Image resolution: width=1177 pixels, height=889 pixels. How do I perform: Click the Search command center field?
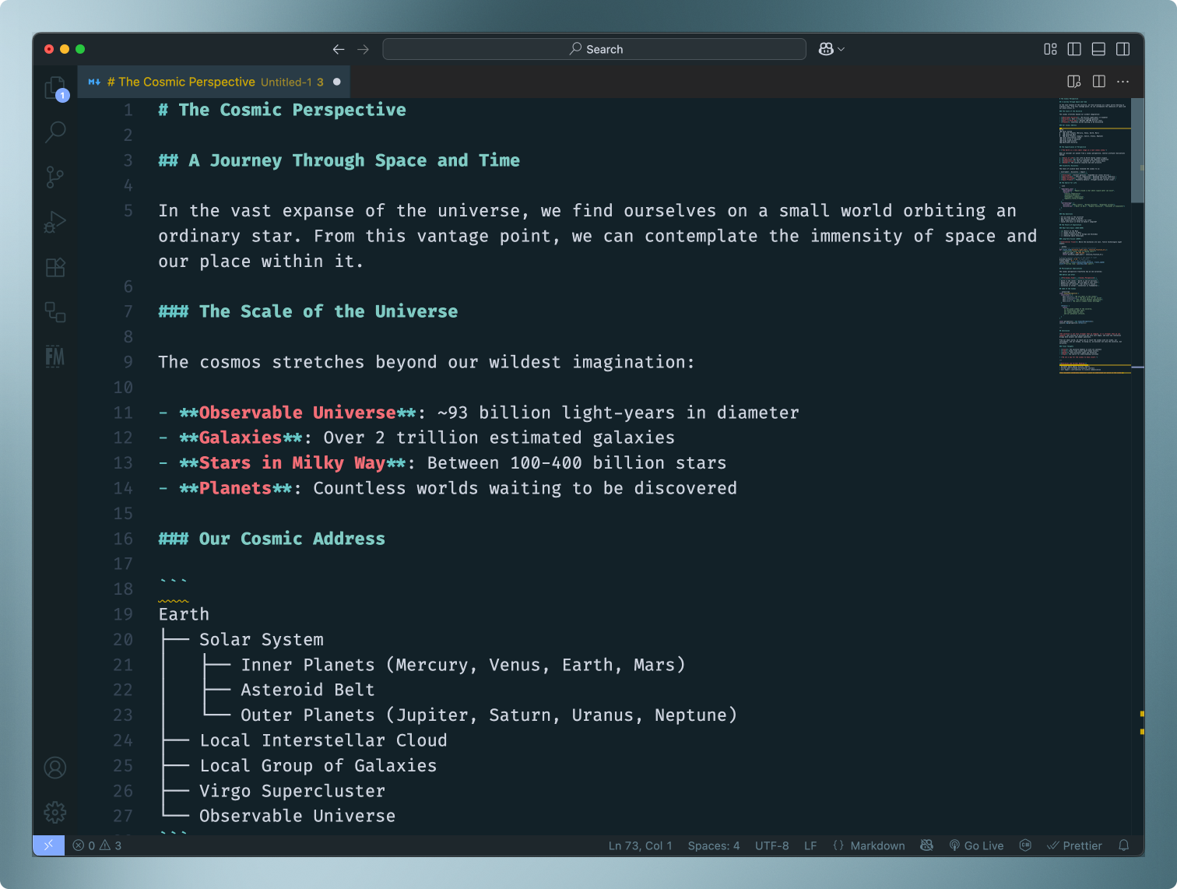[595, 49]
